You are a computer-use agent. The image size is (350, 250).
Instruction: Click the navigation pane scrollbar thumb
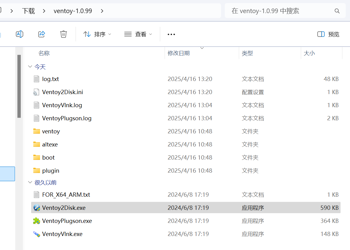click(x=19, y=86)
